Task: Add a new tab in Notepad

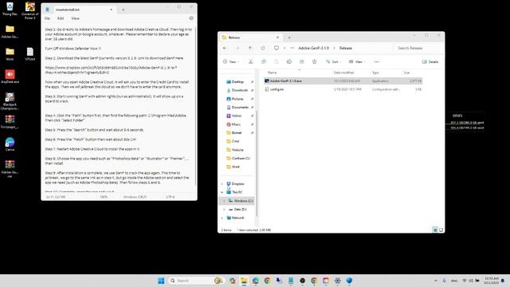Action: click(x=123, y=10)
